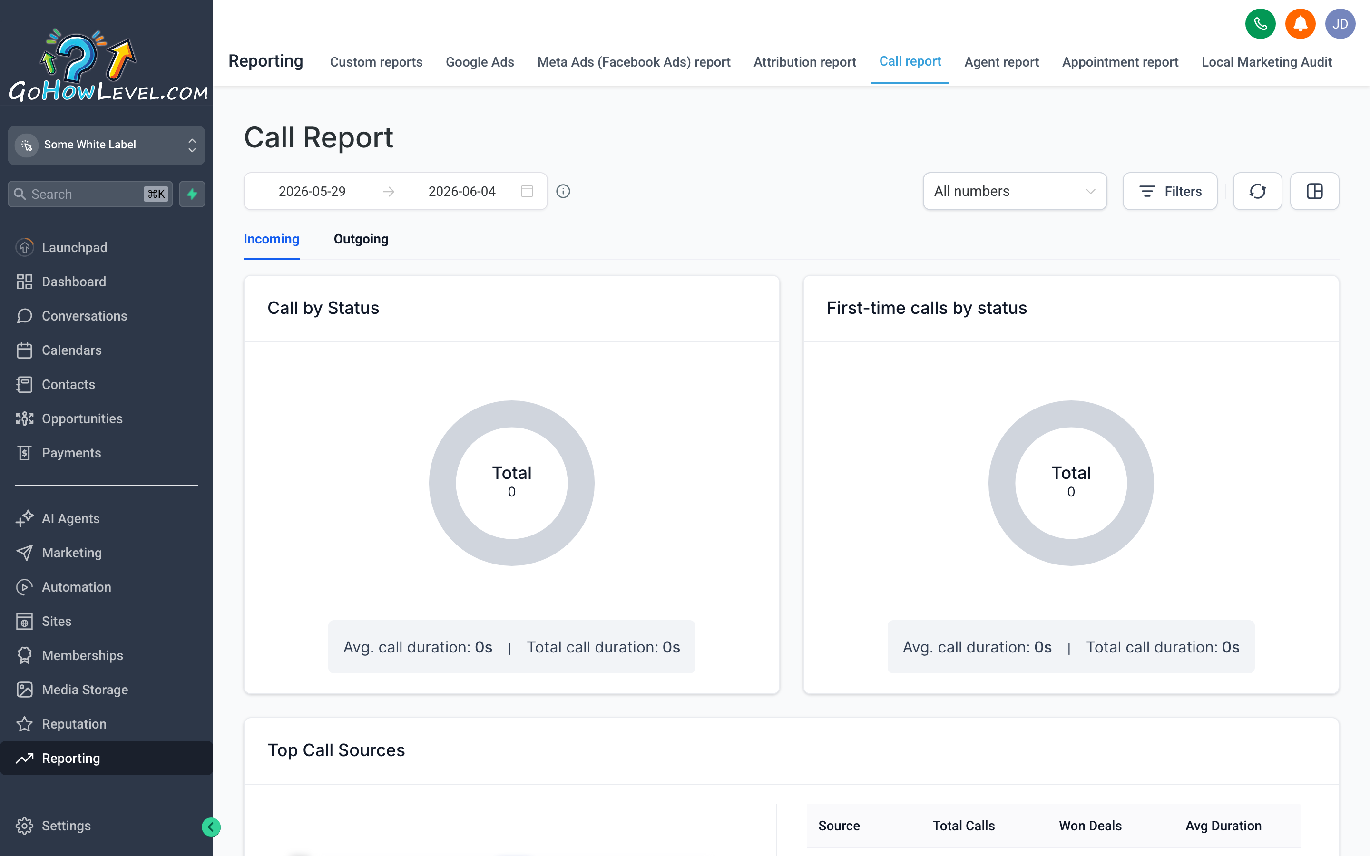Screen dimensions: 1370x856
Task: Click the Won Deals column header
Action: pos(1090,826)
